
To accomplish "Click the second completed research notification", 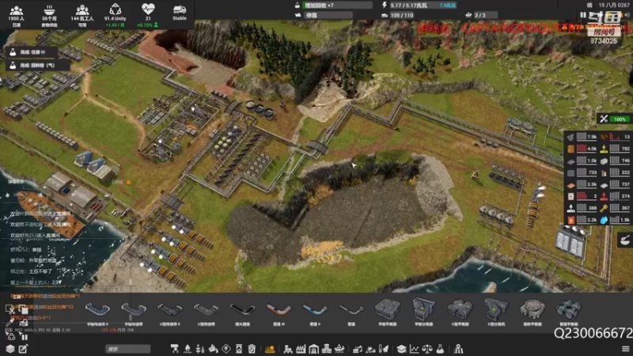I will tap(37, 65).
